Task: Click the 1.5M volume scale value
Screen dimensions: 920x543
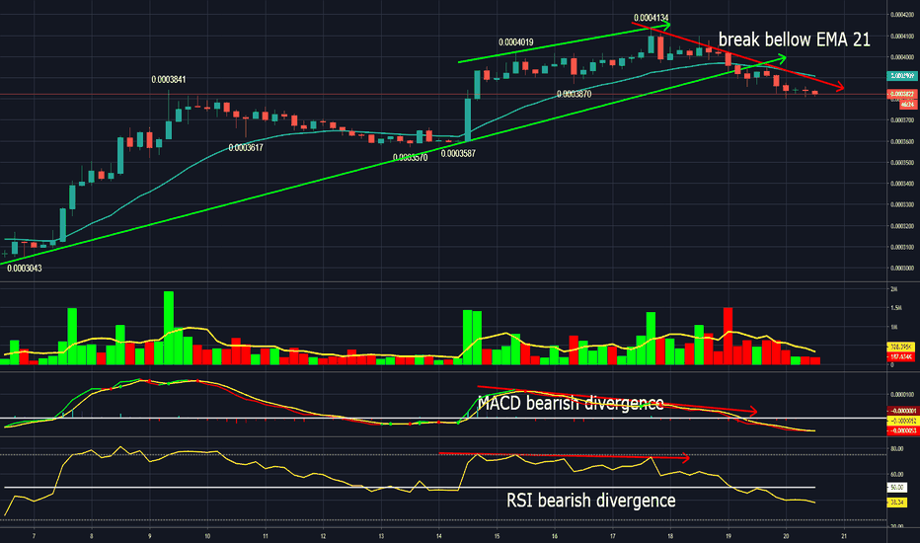Action: pos(896,308)
